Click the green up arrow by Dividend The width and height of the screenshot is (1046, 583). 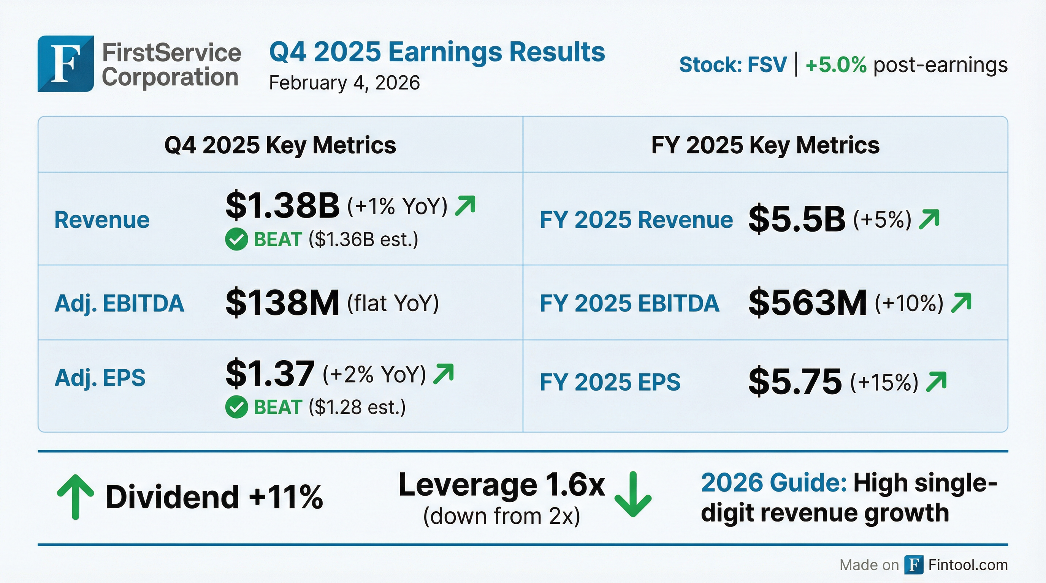75,497
